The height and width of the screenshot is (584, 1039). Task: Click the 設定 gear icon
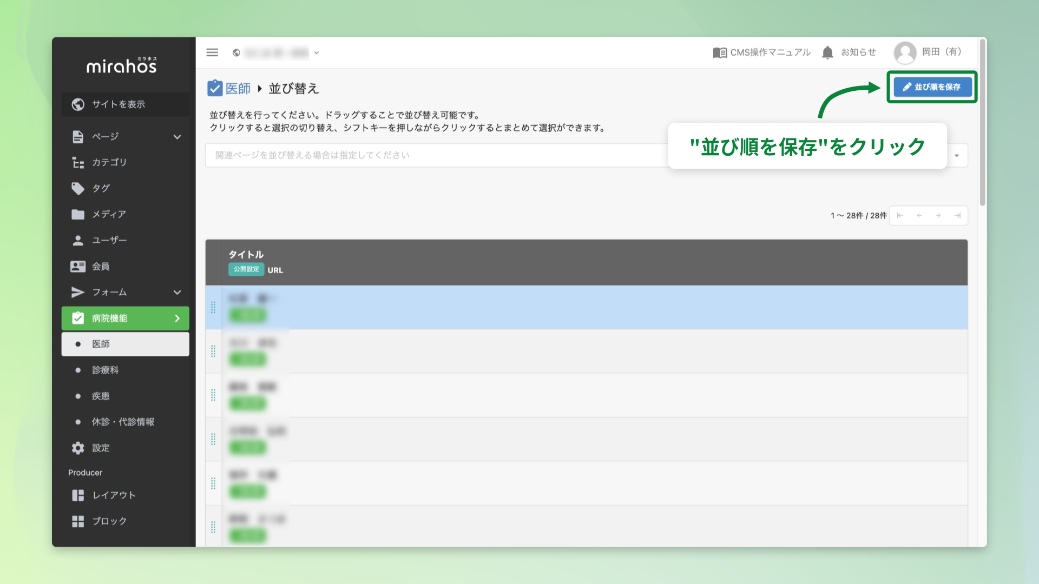78,448
